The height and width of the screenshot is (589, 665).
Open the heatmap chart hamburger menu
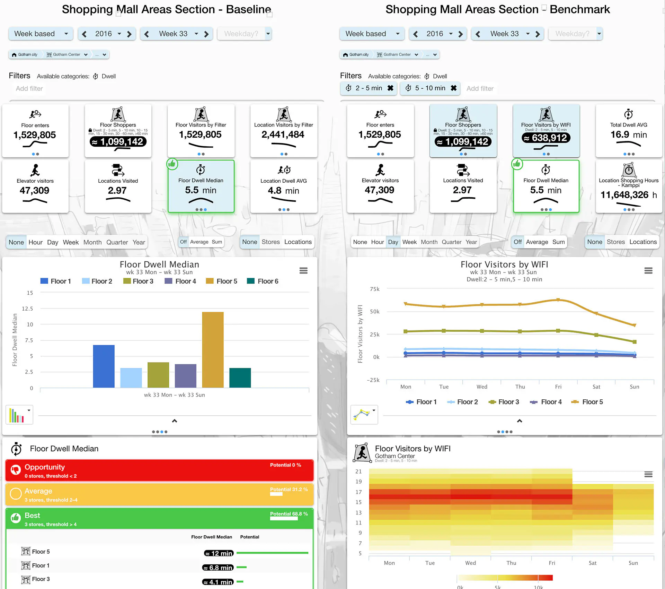(648, 474)
